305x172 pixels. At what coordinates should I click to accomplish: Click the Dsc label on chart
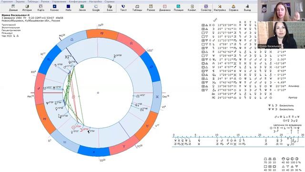(166, 97)
